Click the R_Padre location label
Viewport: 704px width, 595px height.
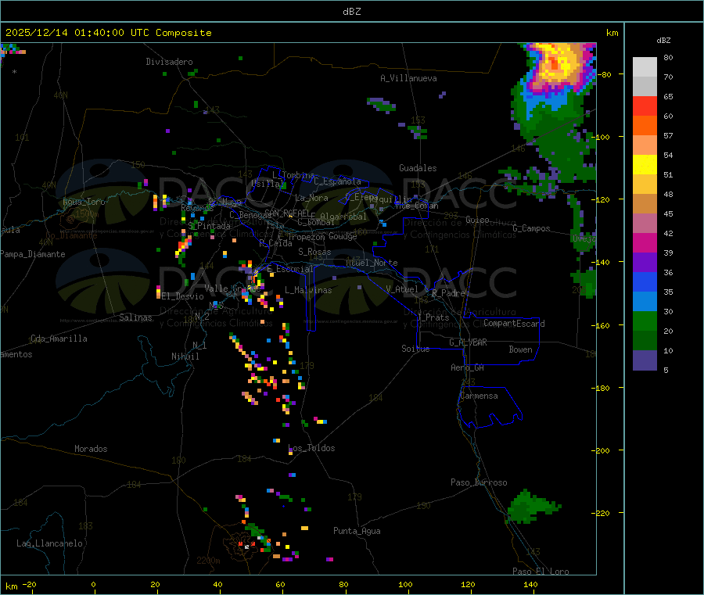click(448, 293)
